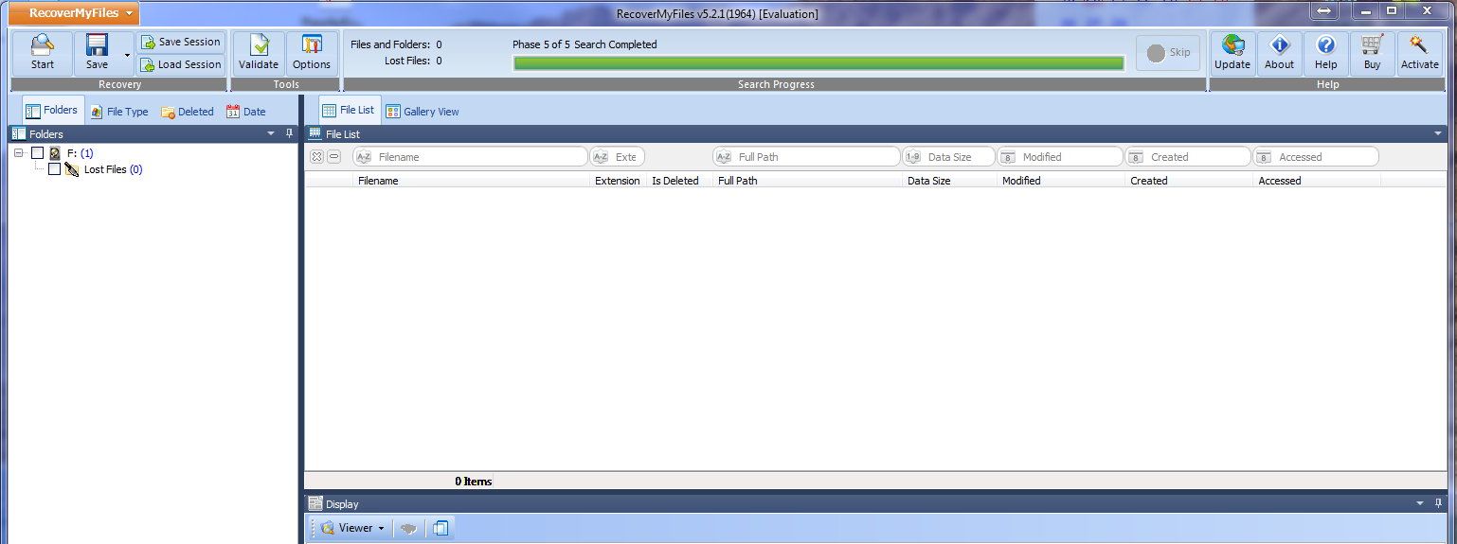Sort by the Data Size column header
Viewport: 1457px width, 544px height.
(x=949, y=181)
